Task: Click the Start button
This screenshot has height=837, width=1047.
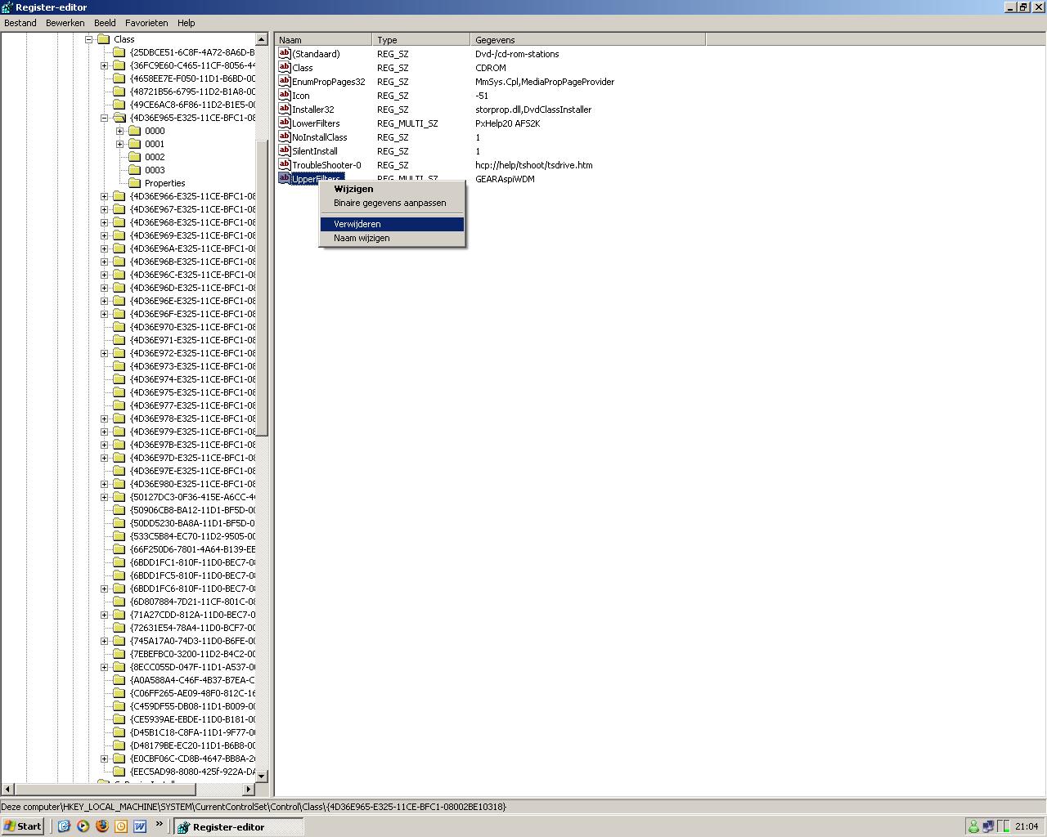Action: pos(22,826)
